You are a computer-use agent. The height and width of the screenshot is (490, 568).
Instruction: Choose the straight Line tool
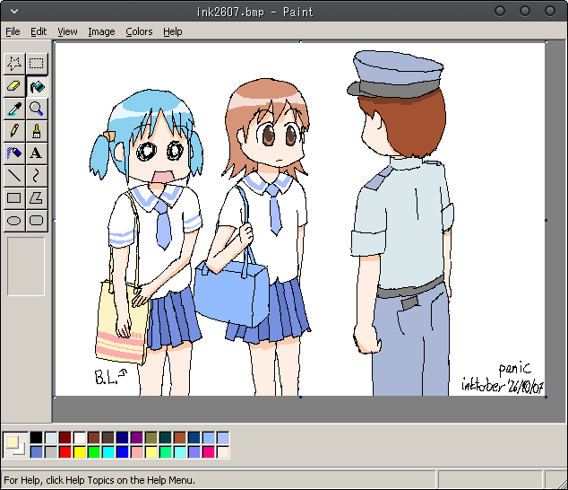click(14, 176)
